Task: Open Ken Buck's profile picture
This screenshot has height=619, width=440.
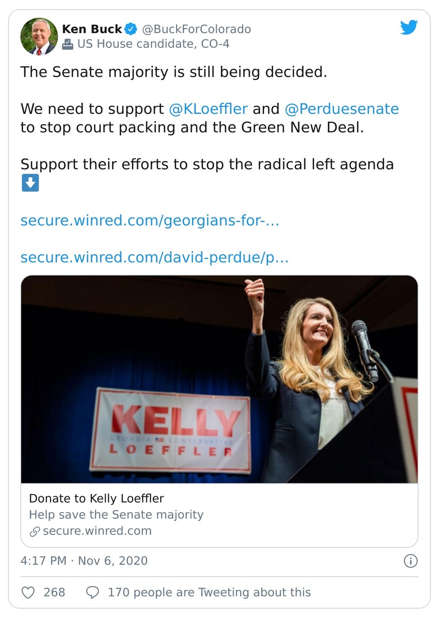Action: point(39,36)
